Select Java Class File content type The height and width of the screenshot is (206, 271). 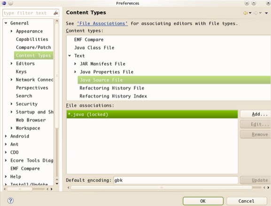(x=94, y=48)
